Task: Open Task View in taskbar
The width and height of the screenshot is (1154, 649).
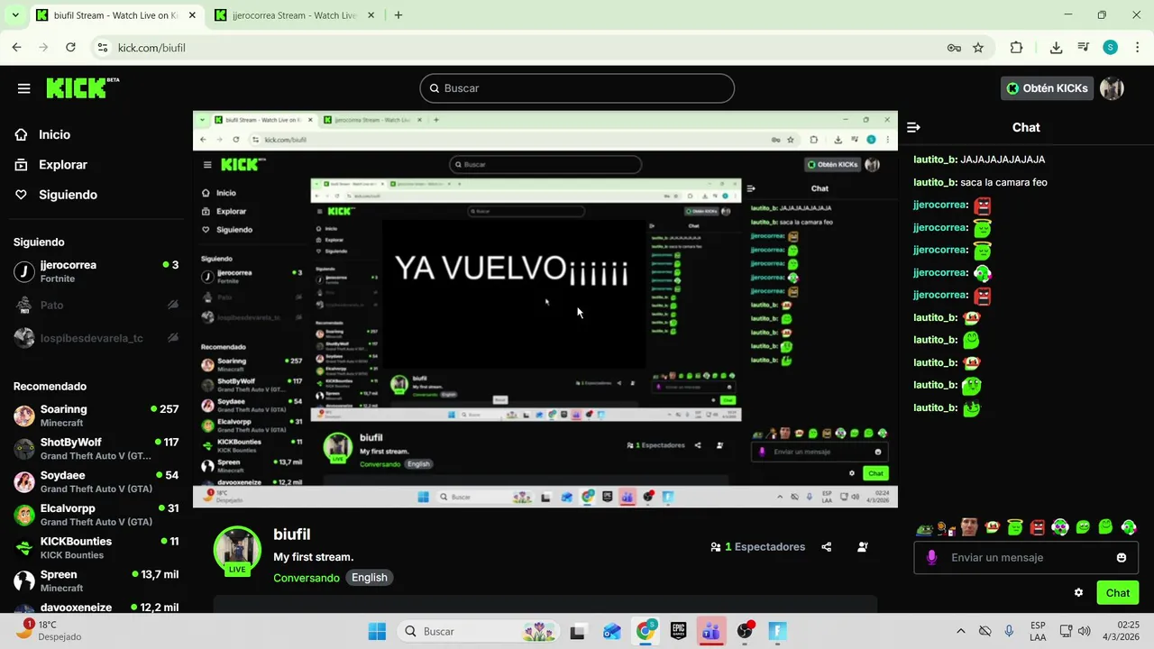Action: (578, 631)
